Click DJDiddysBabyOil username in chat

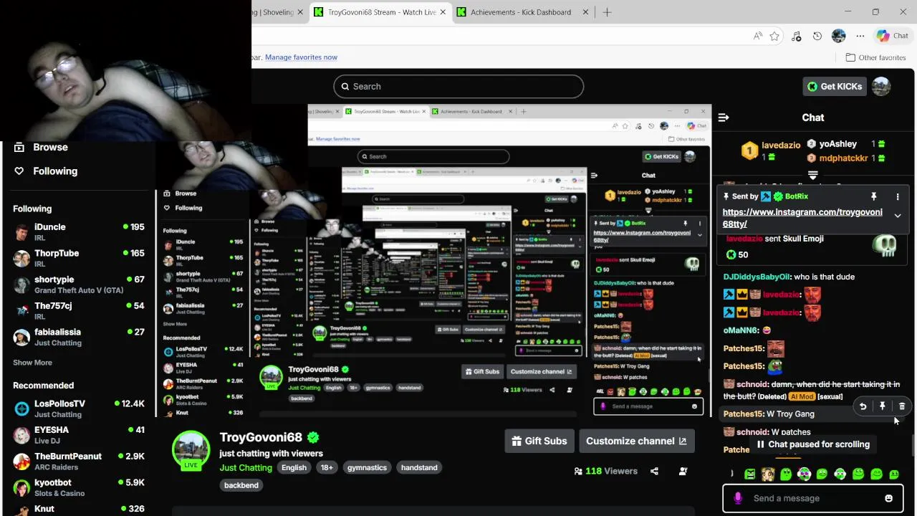coord(757,277)
